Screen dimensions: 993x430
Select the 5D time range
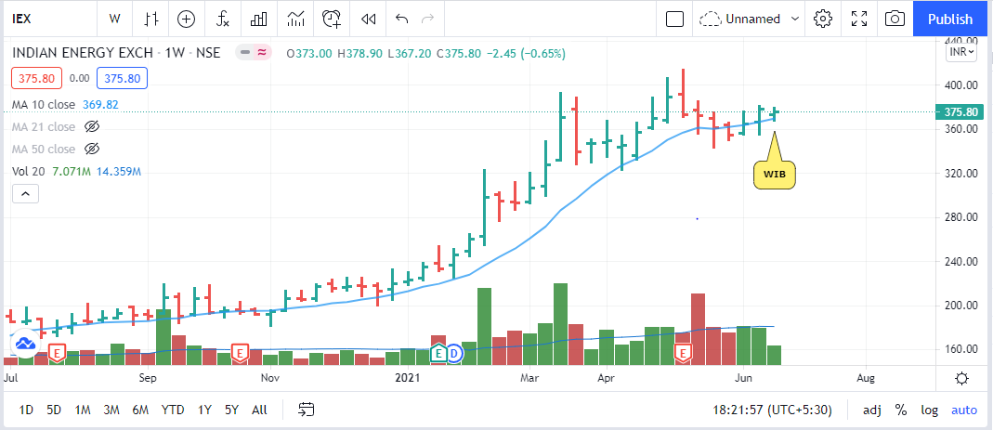[54, 410]
